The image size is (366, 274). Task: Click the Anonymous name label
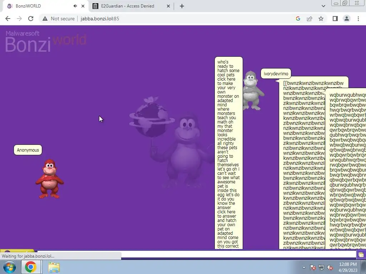click(x=28, y=150)
